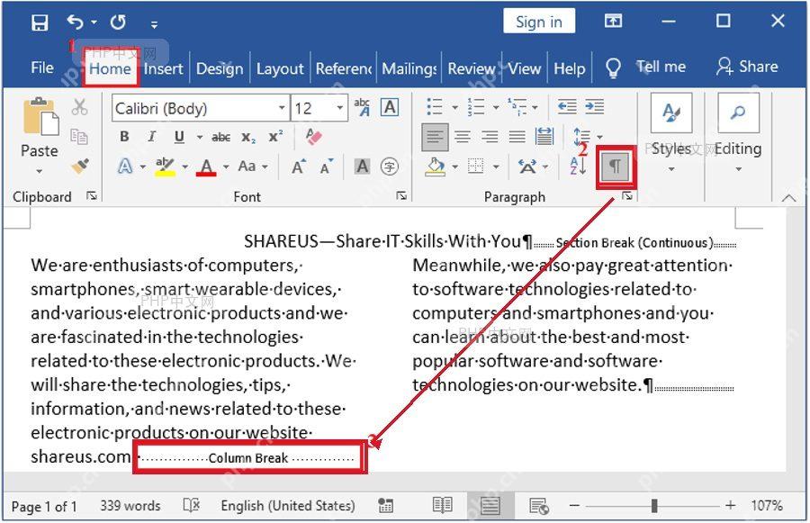
Task: Click the zoom slider handle
Action: pyautogui.click(x=654, y=505)
